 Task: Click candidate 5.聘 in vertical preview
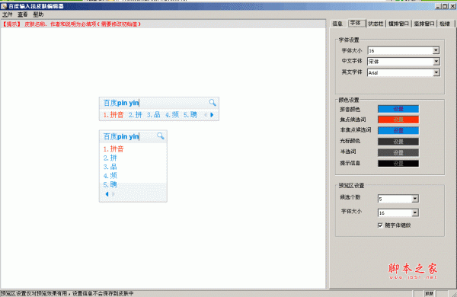(110, 184)
